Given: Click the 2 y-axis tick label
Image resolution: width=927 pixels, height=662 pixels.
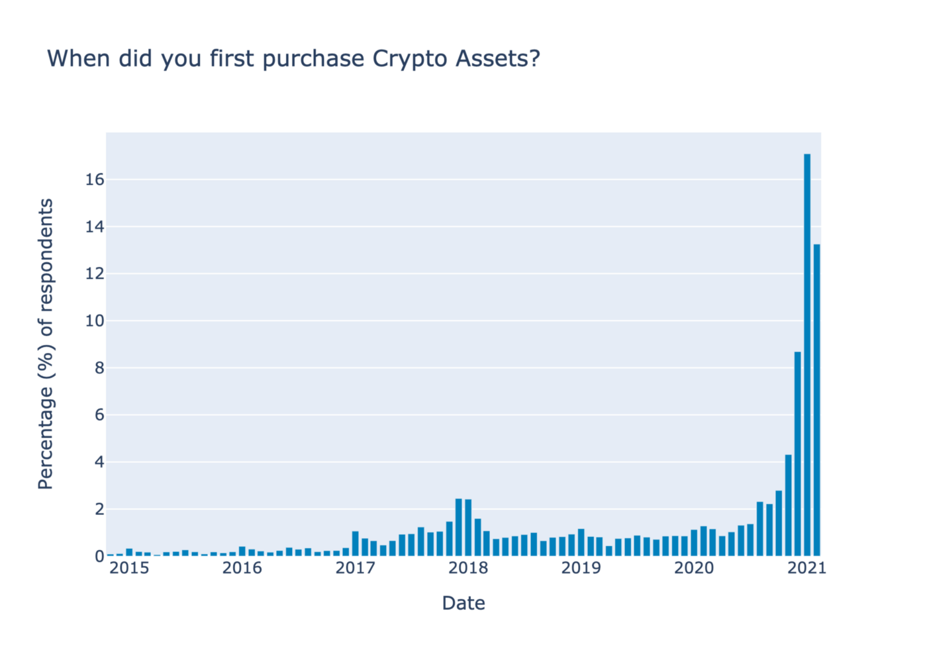Looking at the screenshot, I should pos(99,510).
